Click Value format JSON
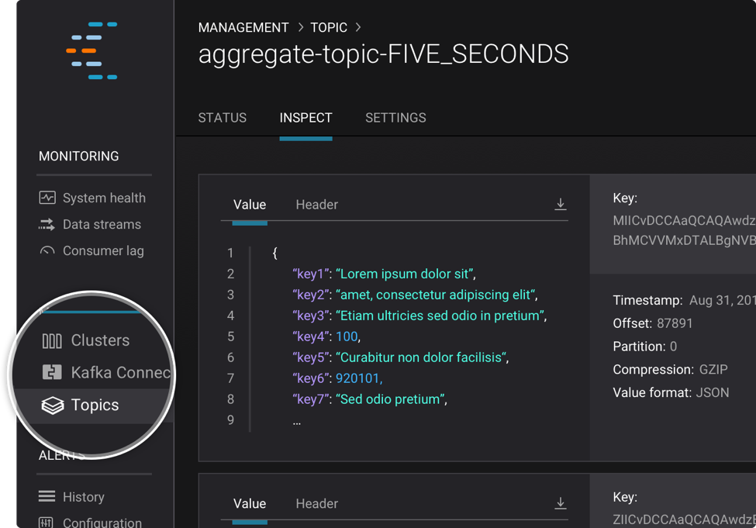This screenshot has width=756, height=528. 712,392
